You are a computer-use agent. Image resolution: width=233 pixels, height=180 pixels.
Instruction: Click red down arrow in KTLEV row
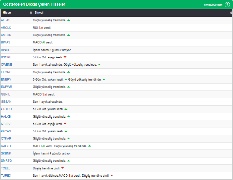pyautogui.click(x=65, y=124)
